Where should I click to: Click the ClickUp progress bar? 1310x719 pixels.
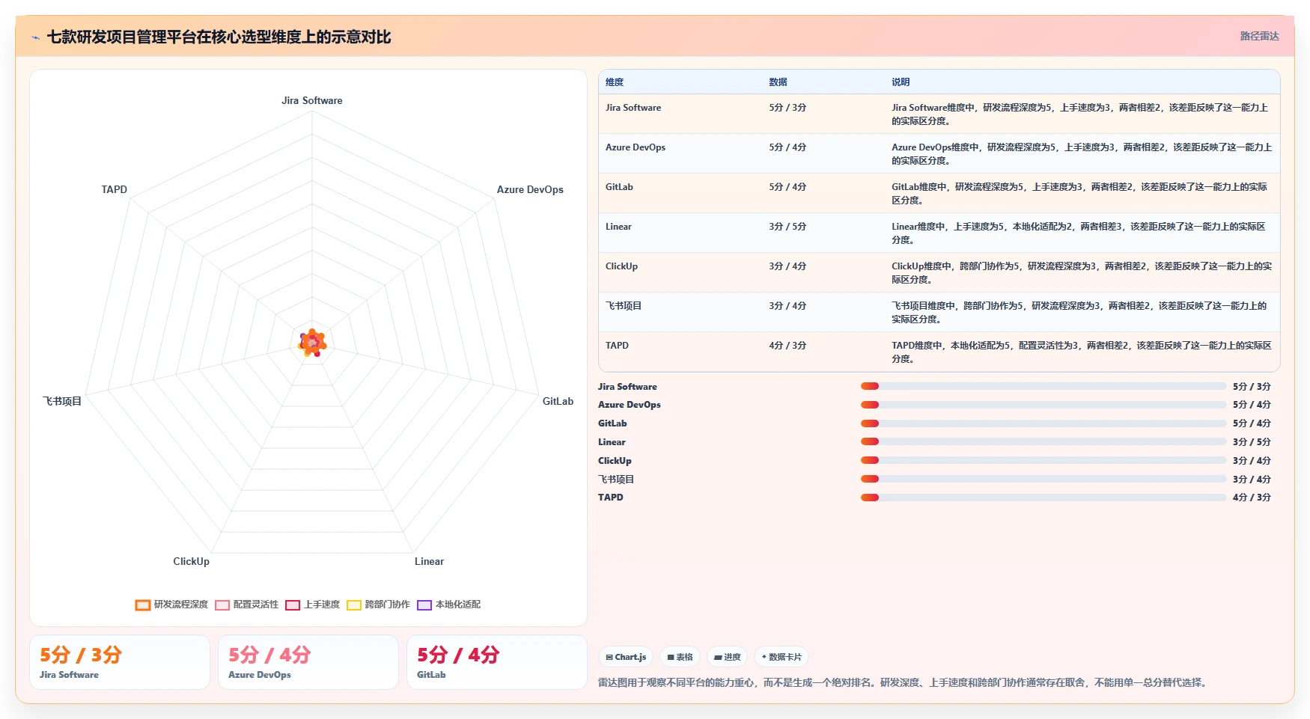coord(1044,460)
